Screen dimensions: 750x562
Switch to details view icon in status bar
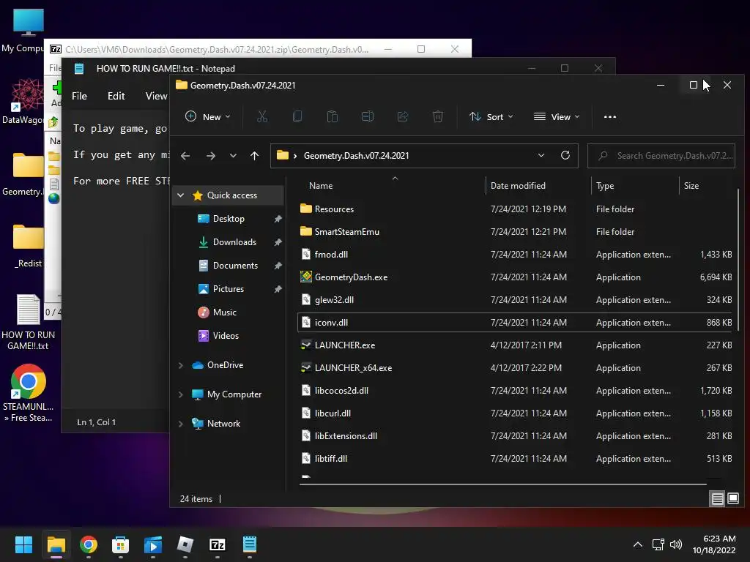coord(718,499)
